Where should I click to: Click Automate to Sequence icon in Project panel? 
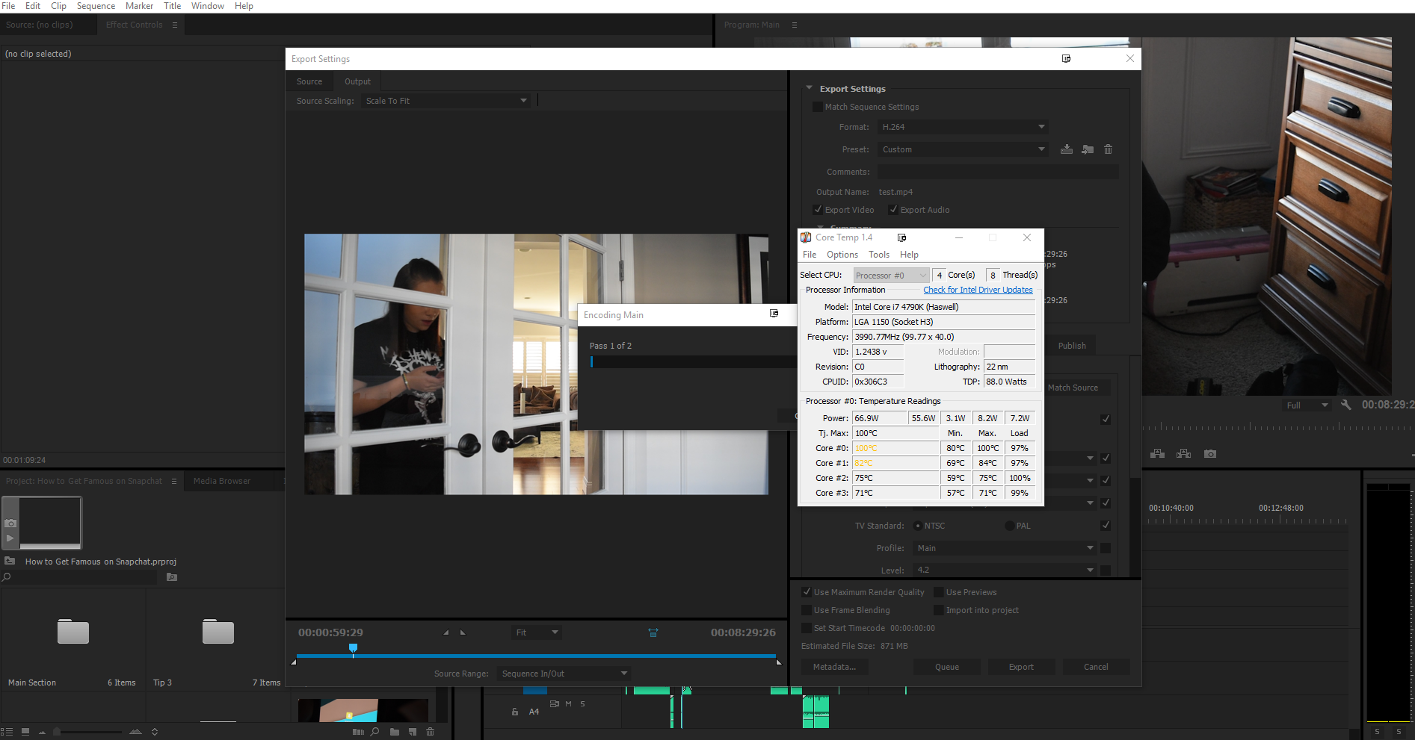pyautogui.click(x=358, y=732)
